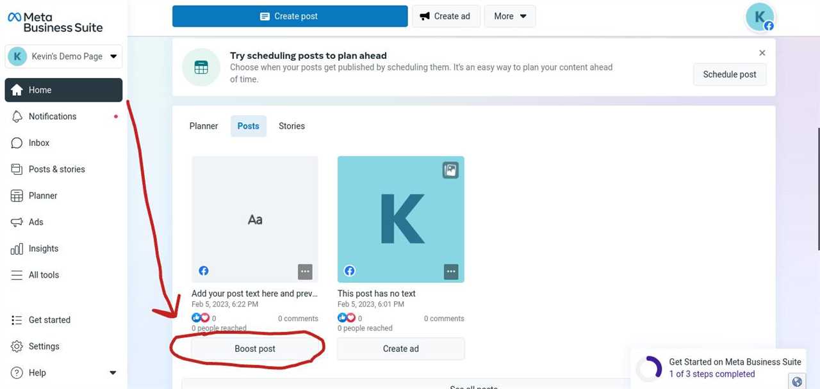The height and width of the screenshot is (389, 820).
Task: Click the Planner calendar icon in sidebar
Action: point(17,196)
